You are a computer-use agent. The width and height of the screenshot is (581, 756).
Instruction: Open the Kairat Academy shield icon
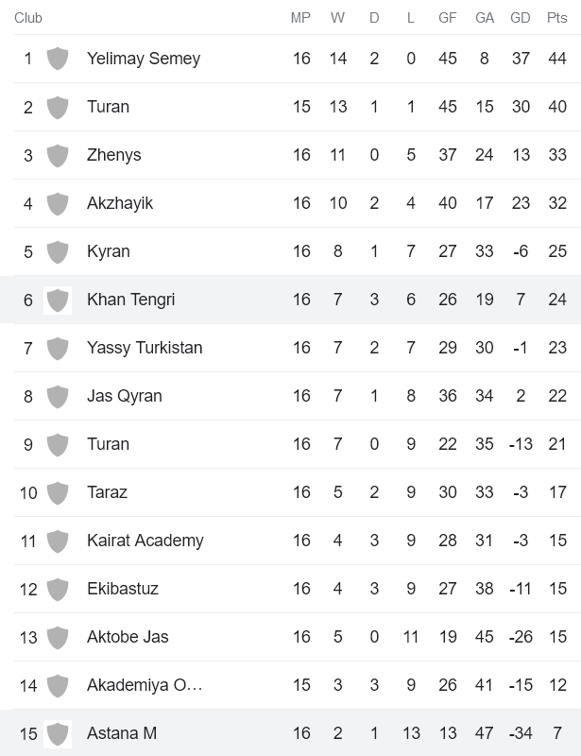[x=58, y=541]
